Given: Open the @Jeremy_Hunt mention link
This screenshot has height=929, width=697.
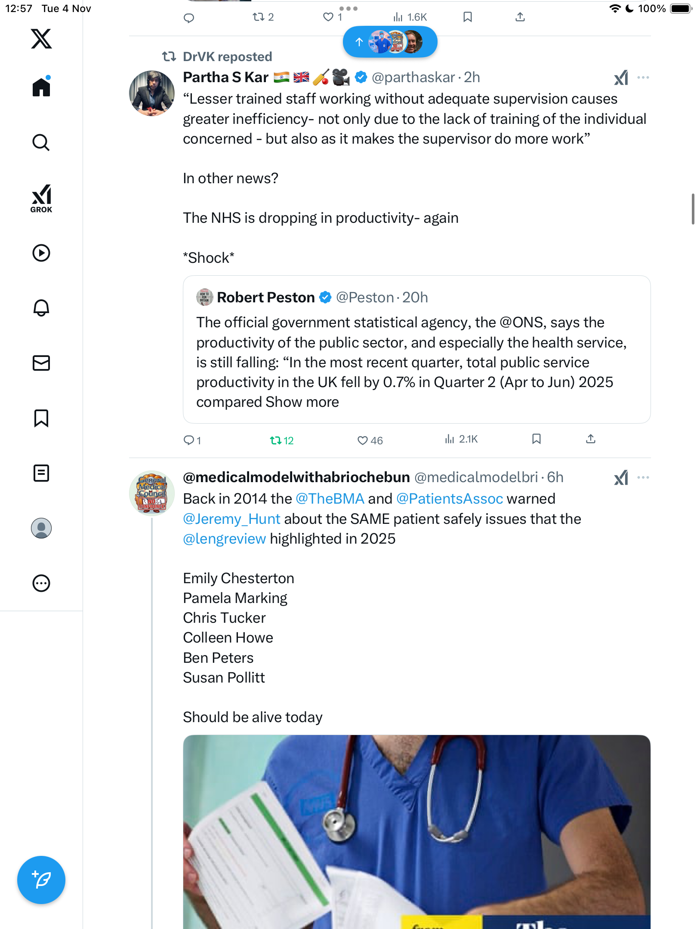Looking at the screenshot, I should click(231, 519).
